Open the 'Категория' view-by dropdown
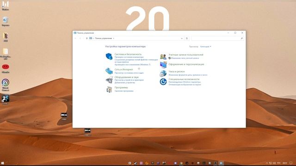This screenshot has height=166, width=296. click(x=205, y=47)
